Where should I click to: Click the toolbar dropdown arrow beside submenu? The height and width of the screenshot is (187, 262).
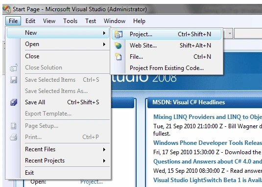pos(230,33)
